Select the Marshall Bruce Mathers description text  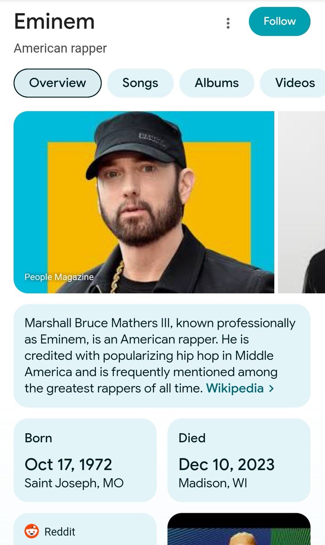[160, 356]
